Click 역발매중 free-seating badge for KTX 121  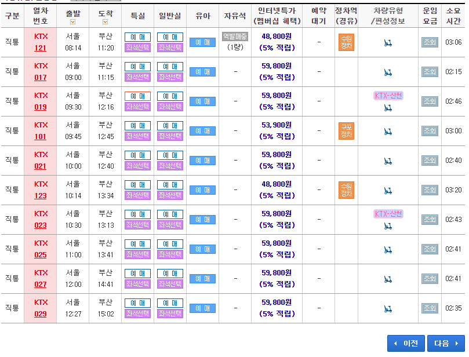(x=235, y=37)
